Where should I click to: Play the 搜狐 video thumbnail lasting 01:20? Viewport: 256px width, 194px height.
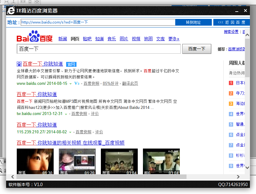coord(77,161)
